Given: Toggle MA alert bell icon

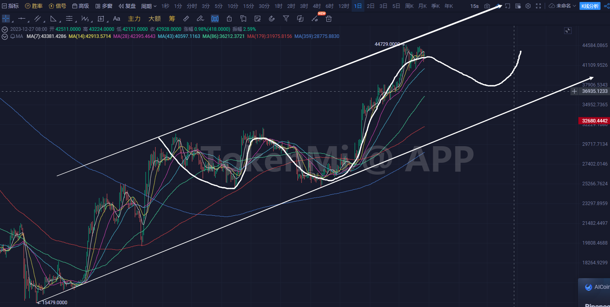Looking at the screenshot, I should pos(13,36).
